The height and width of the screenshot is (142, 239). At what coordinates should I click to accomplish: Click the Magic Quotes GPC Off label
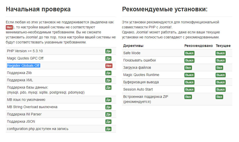25,58
